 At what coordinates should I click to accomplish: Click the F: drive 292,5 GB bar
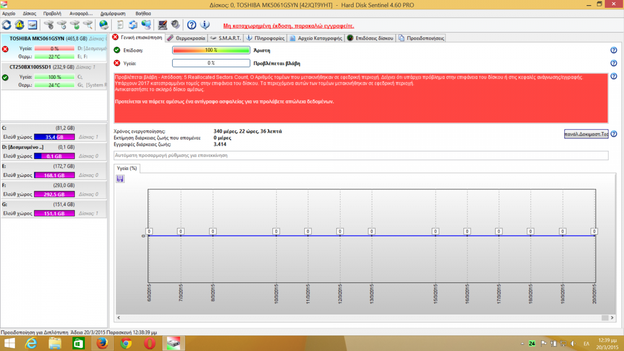(54, 194)
